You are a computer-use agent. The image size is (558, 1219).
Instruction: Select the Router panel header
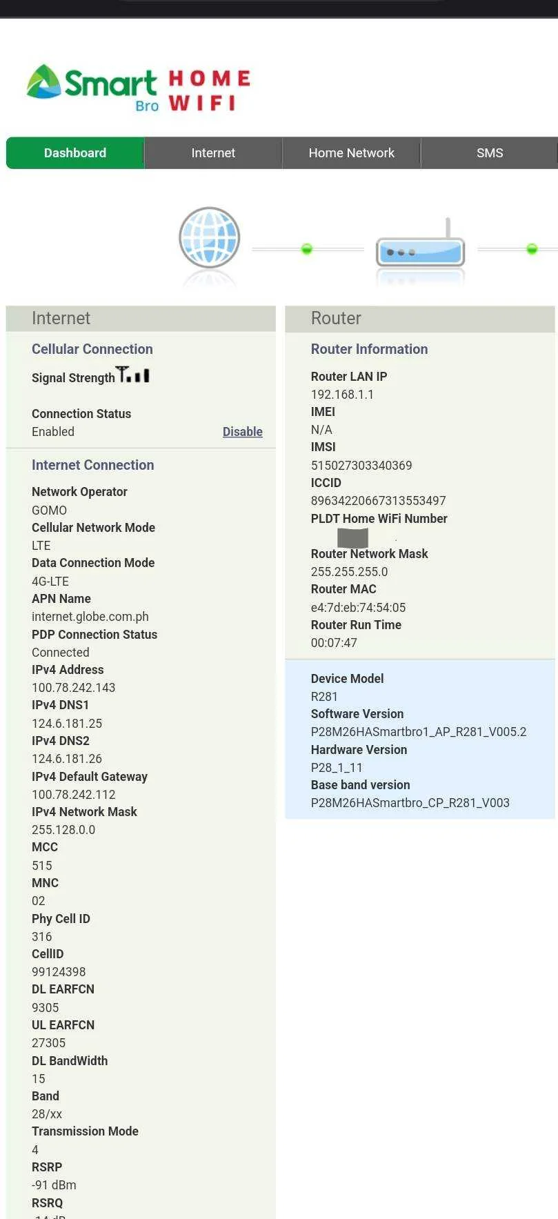(420, 319)
